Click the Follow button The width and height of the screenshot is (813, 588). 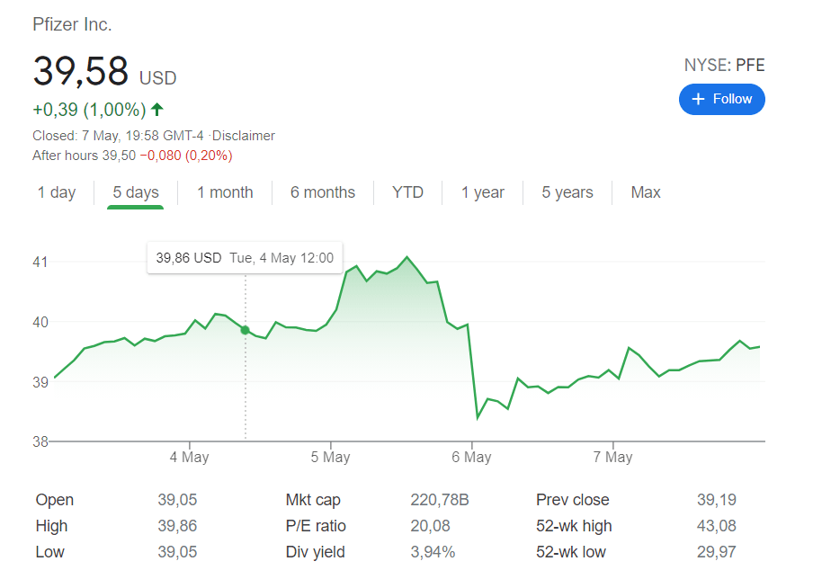tap(721, 99)
